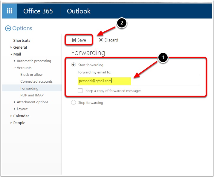Select the General tree item label
Image resolution: width=214 pixels, height=177 pixels.
pyautogui.click(x=20, y=47)
